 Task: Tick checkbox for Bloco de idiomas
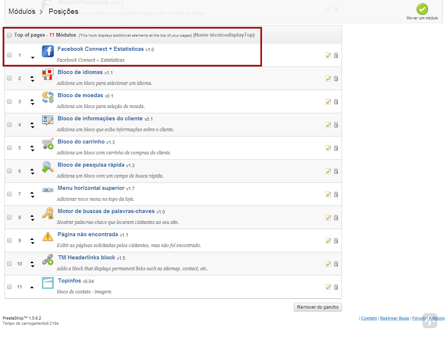click(9, 78)
